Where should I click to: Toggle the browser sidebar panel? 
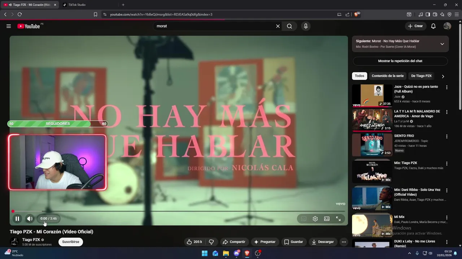[428, 14]
